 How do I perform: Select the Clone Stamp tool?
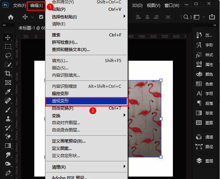8,119
